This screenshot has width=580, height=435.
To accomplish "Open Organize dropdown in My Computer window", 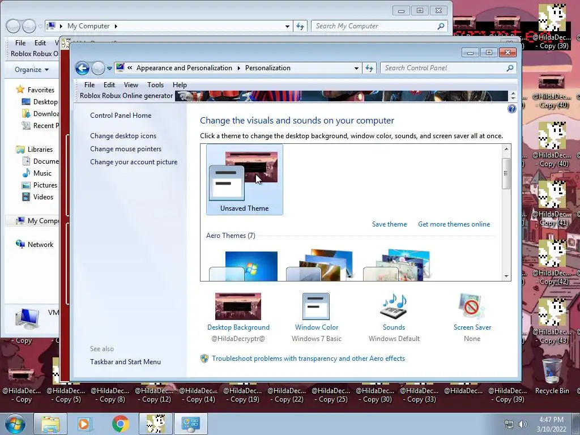I will pos(32,70).
